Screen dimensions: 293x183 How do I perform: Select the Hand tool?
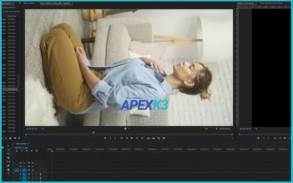[9, 170]
